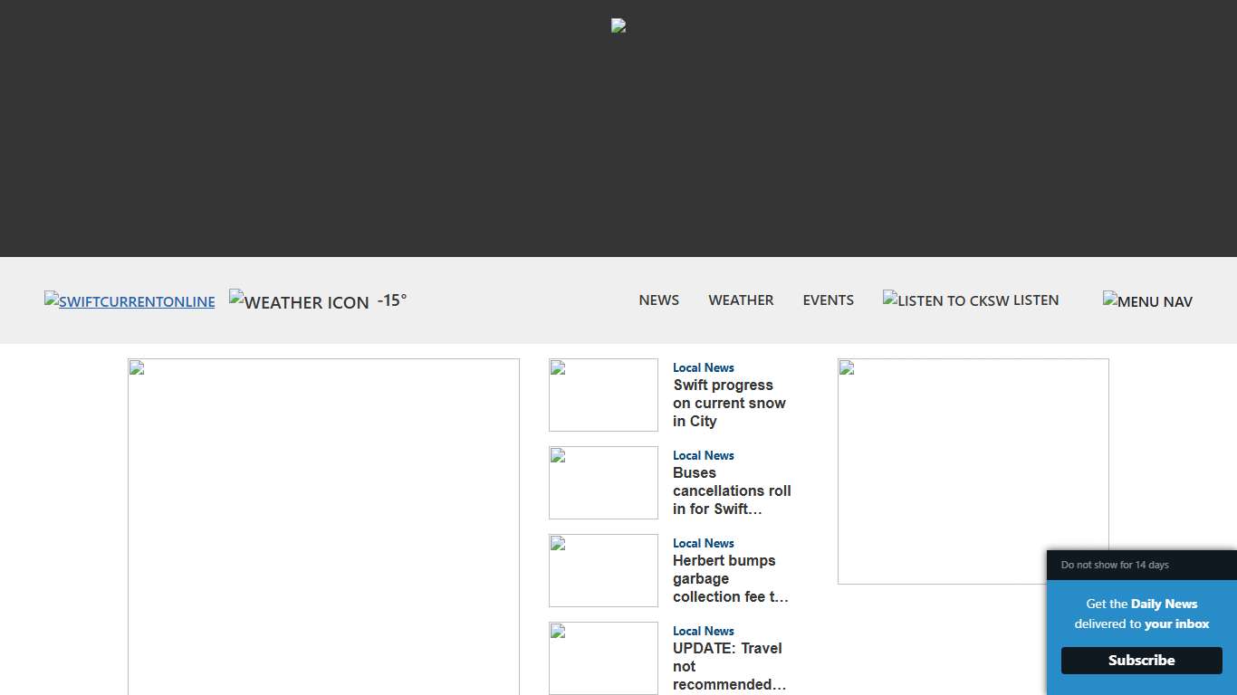The width and height of the screenshot is (1237, 695).
Task: Go to the Weather menu item
Action: tap(741, 300)
